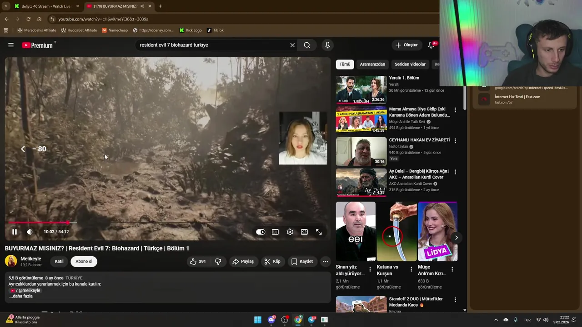Open options for Katana vs Kurşun short
The height and width of the screenshot is (327, 582).
pyautogui.click(x=411, y=269)
